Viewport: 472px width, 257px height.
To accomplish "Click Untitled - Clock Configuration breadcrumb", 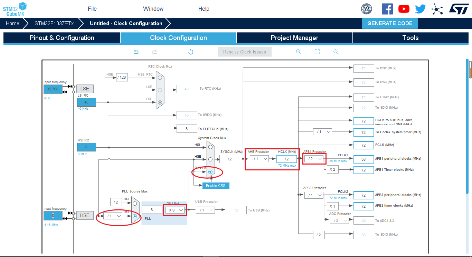I will click(x=126, y=23).
